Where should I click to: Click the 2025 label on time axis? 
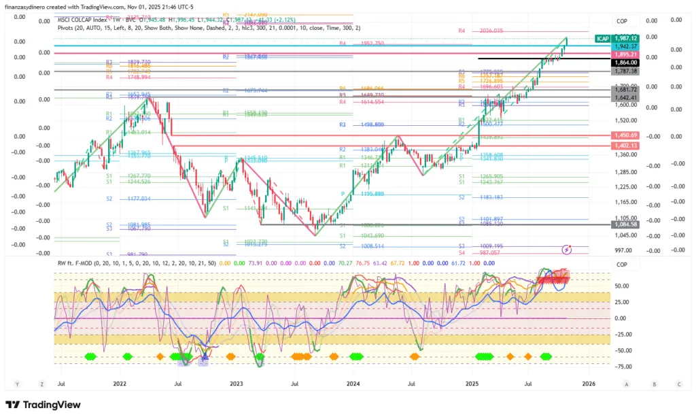472,384
